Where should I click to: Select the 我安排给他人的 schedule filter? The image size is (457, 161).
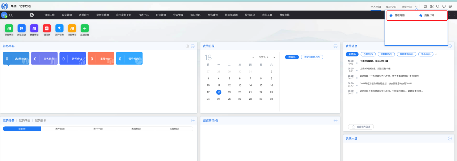tap(312, 57)
